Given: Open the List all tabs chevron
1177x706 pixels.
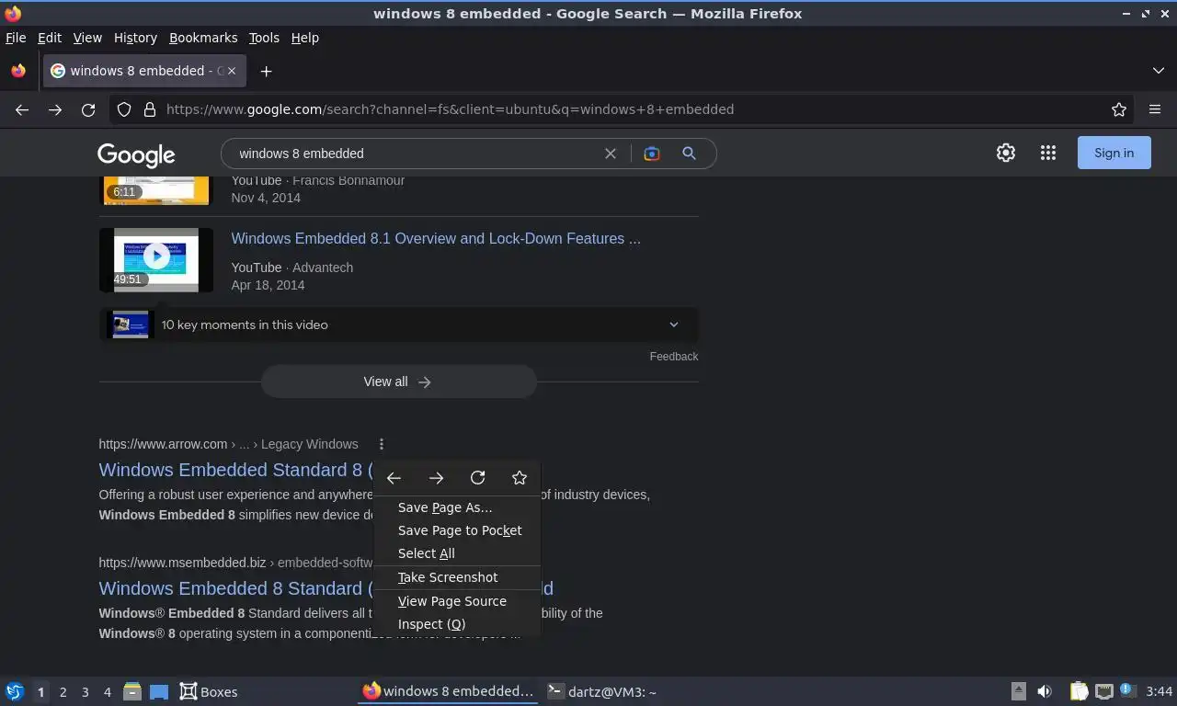Looking at the screenshot, I should (x=1159, y=71).
